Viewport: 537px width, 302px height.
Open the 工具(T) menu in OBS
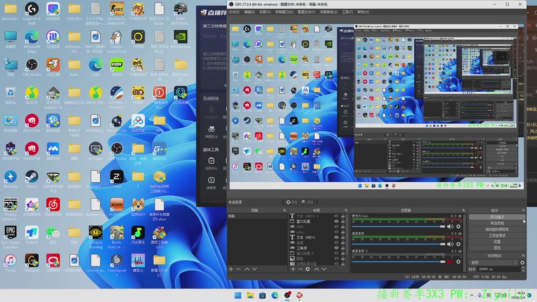347,12
